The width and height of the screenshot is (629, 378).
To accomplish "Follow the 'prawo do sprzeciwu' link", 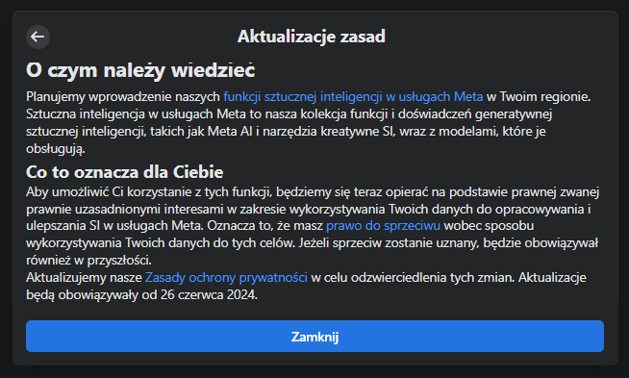I will [383, 226].
